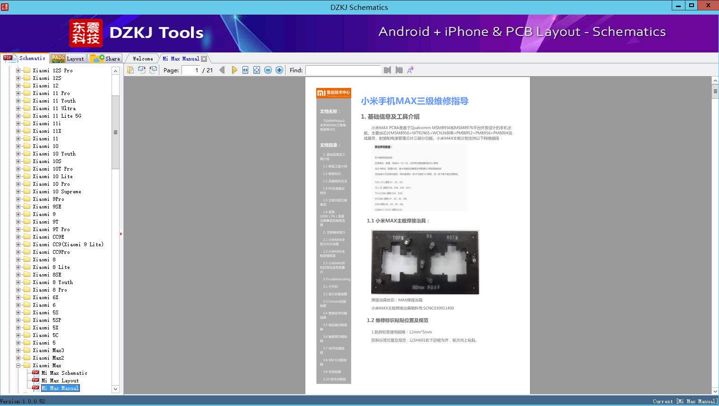
Task: Expand the Xiaomi 10T Pro folder
Action: pyautogui.click(x=18, y=169)
